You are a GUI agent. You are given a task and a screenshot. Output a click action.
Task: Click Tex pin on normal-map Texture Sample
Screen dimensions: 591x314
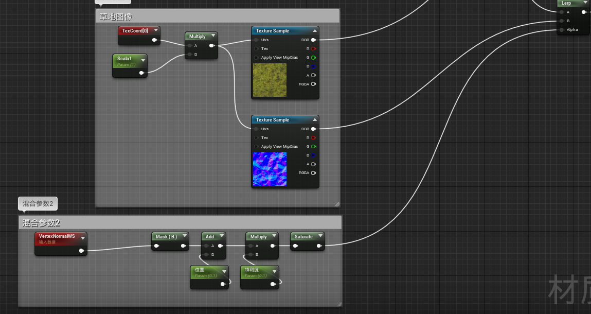256,138
